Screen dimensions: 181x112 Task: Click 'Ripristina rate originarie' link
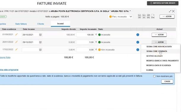coord(9,70)
